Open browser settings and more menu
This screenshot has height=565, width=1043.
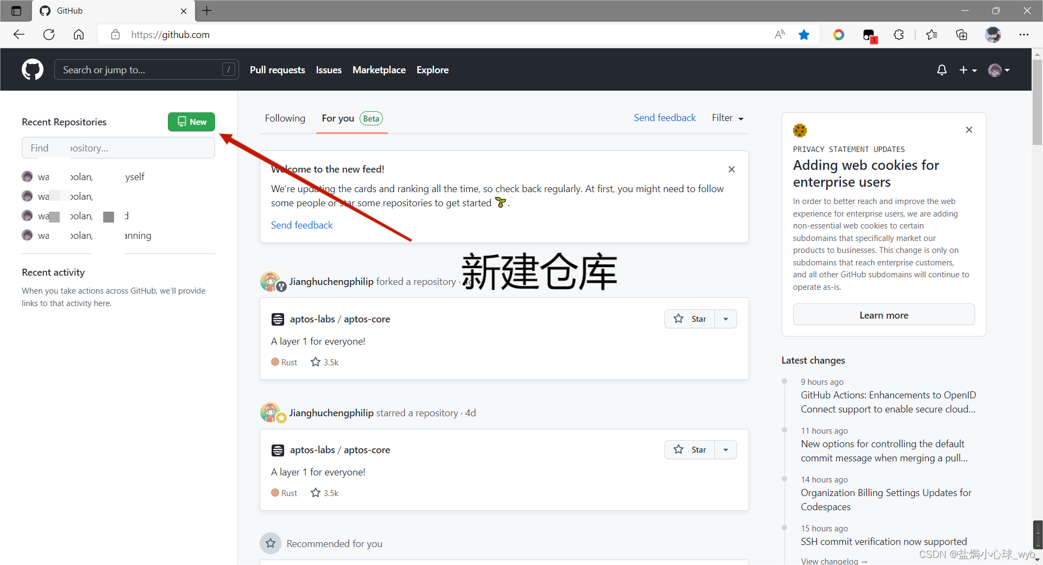tap(1024, 35)
